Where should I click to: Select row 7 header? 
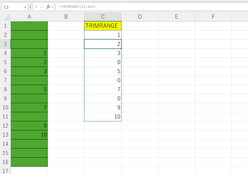(5, 80)
